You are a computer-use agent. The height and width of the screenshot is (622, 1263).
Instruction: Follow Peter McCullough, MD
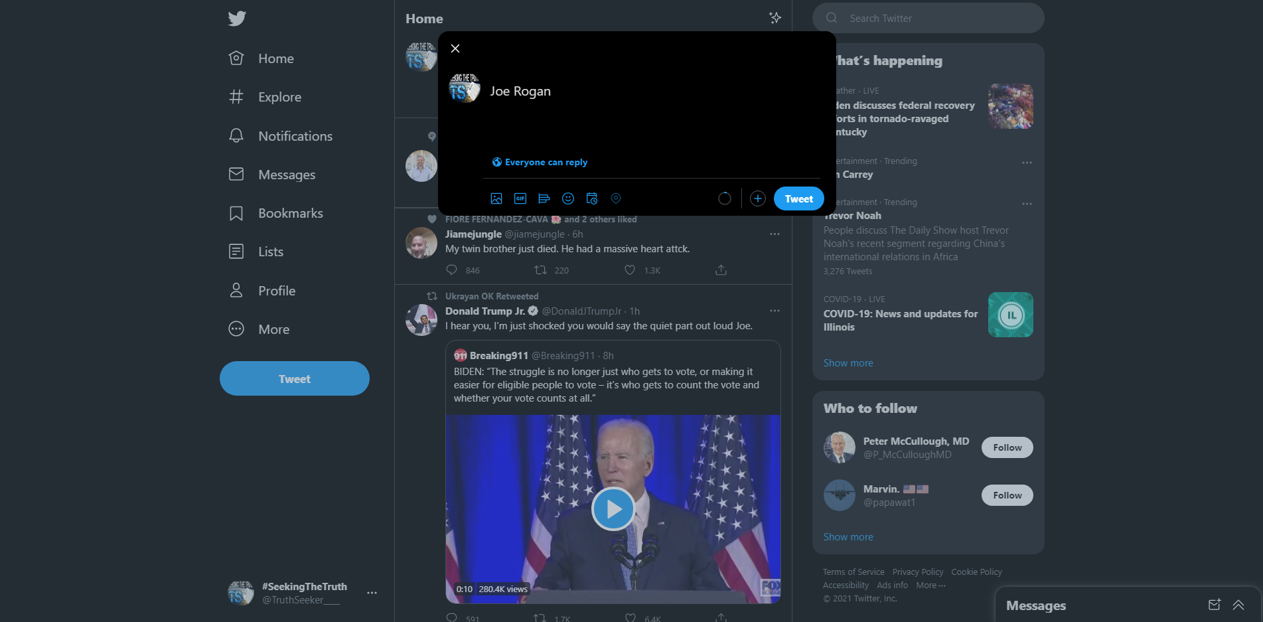click(x=1006, y=447)
